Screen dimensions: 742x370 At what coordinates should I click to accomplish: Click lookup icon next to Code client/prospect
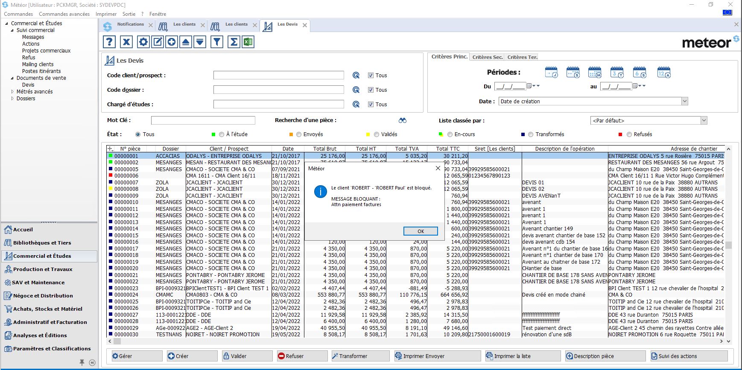point(356,76)
